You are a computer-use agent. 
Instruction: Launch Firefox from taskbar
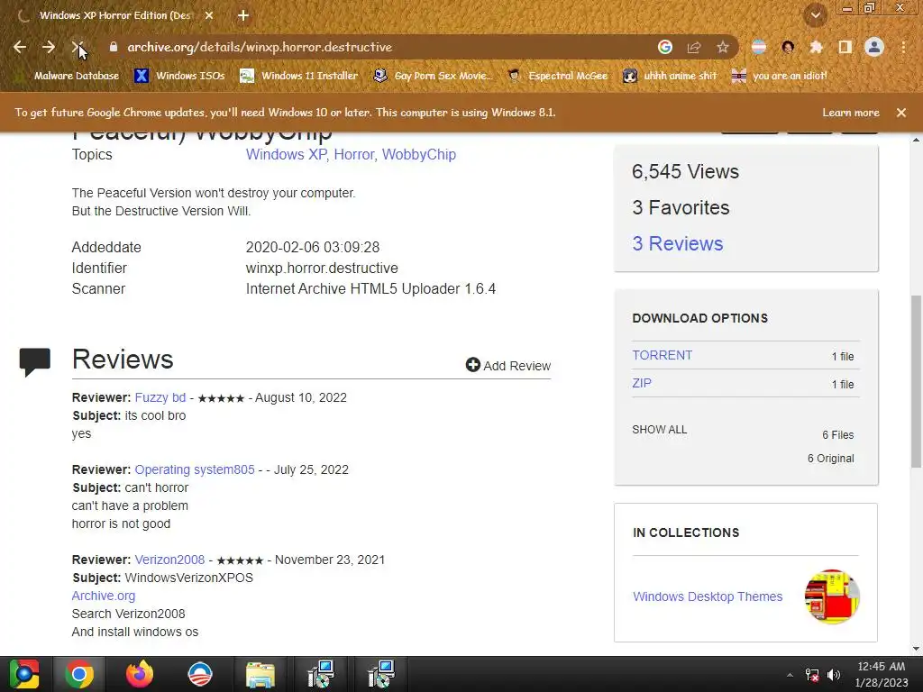pyautogui.click(x=140, y=674)
